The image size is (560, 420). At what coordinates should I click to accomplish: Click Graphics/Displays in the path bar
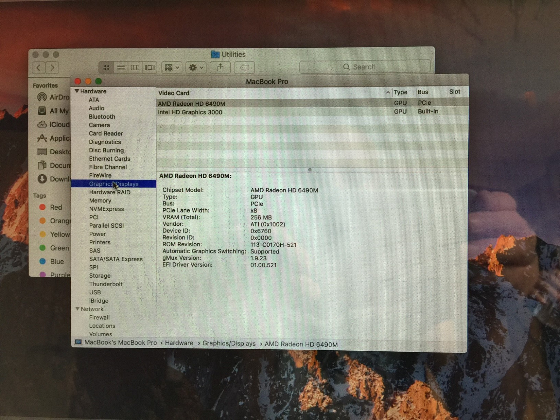point(229,344)
